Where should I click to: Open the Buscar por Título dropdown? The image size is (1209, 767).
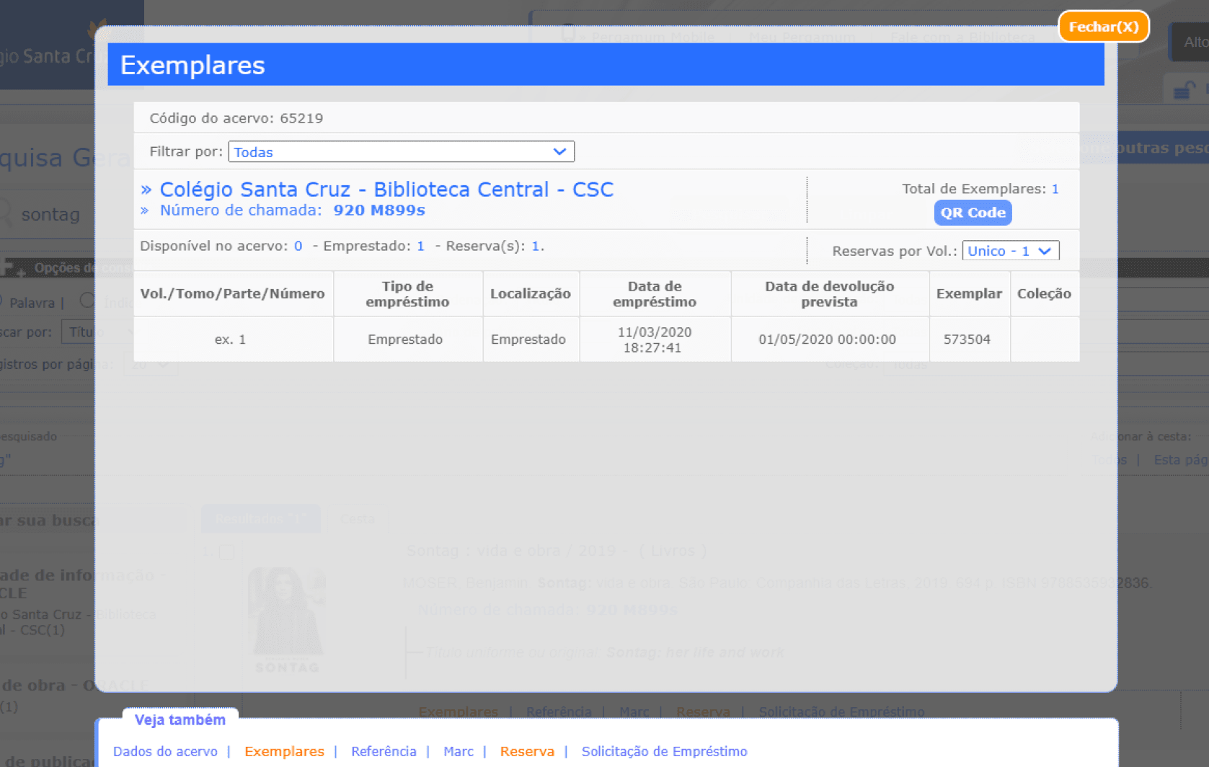click(x=98, y=332)
